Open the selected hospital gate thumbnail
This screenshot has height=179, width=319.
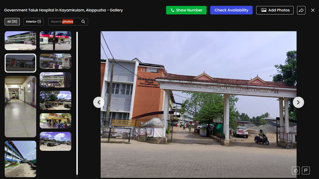click(20, 63)
